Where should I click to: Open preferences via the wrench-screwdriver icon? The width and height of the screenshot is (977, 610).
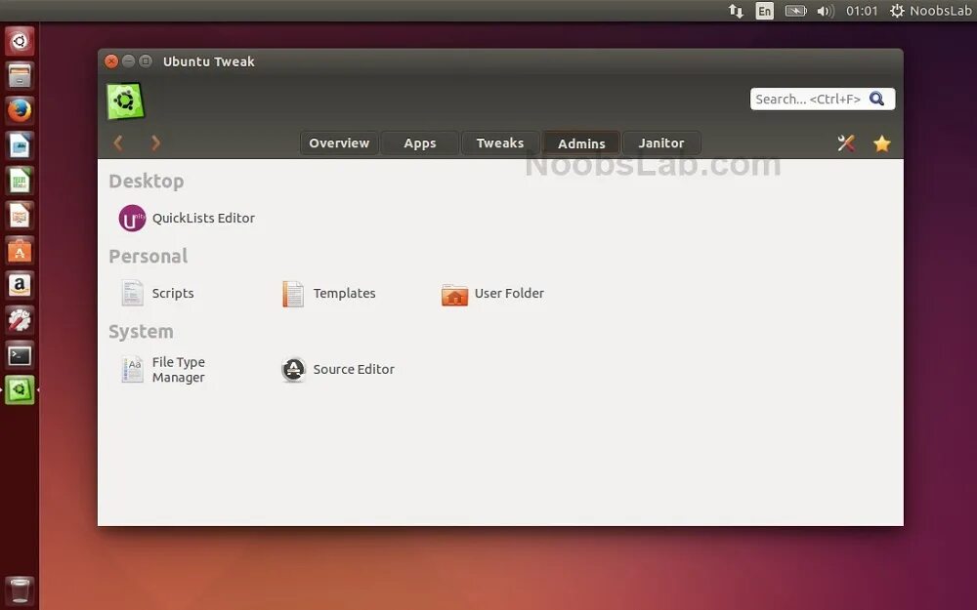845,143
